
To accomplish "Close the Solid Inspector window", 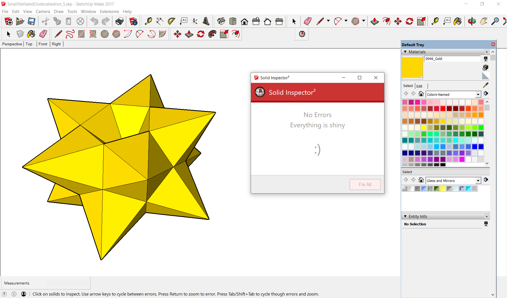I will [376, 78].
